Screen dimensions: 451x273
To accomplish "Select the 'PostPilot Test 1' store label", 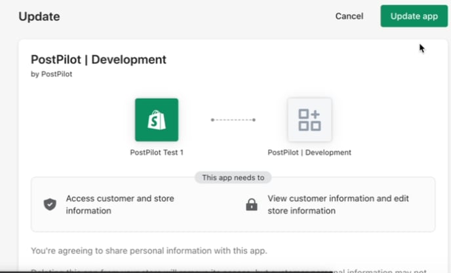I will click(x=157, y=153).
